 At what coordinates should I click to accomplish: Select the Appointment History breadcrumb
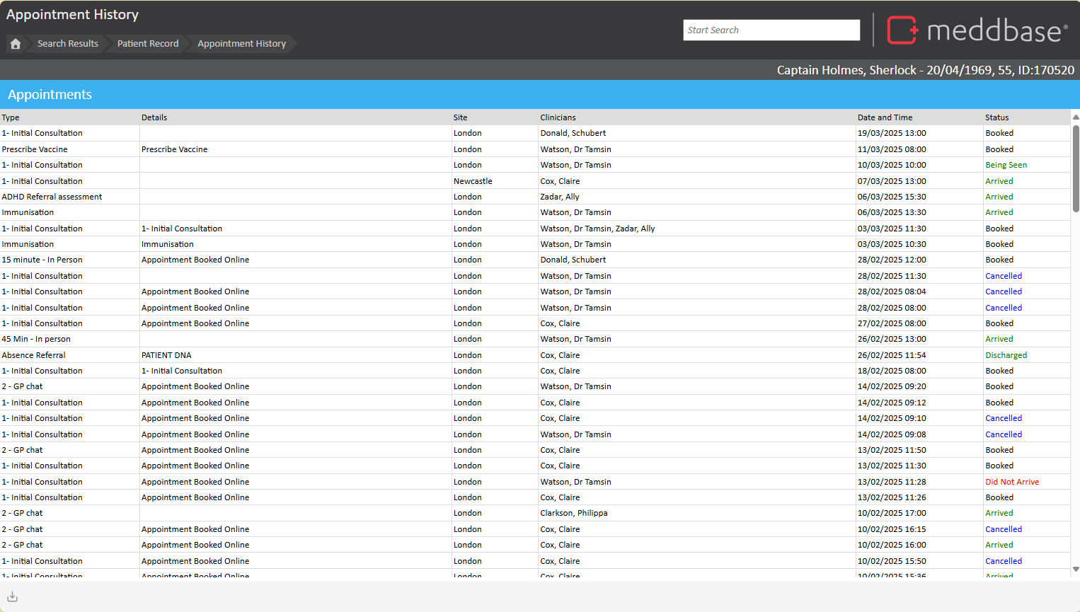click(241, 44)
